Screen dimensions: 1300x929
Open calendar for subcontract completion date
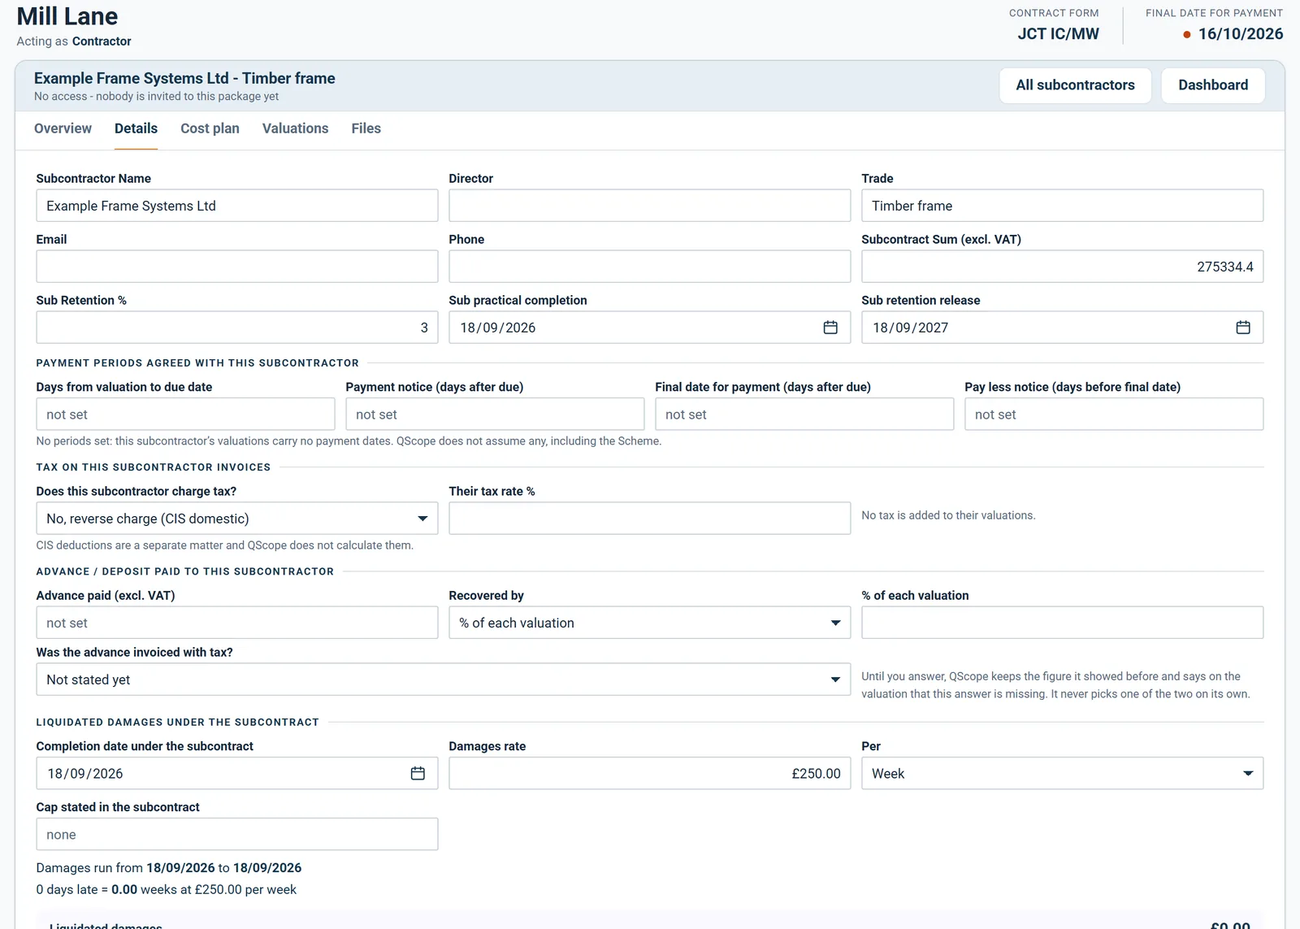pyautogui.click(x=418, y=774)
